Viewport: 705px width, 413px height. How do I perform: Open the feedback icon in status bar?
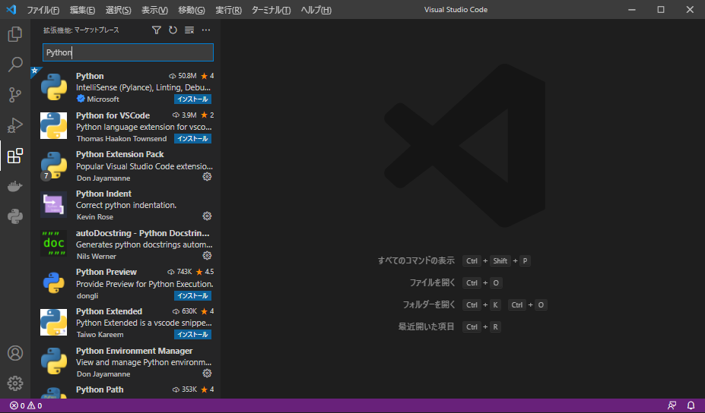672,406
